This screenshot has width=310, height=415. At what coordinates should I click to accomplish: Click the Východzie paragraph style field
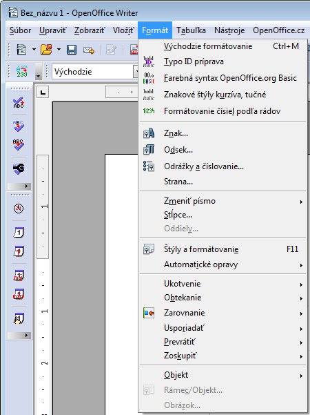(x=93, y=71)
